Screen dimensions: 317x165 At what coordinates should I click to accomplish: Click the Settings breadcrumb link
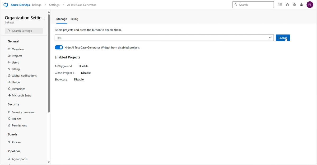click(x=54, y=5)
